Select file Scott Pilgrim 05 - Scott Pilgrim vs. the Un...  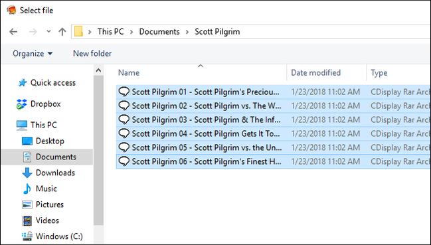coord(207,148)
